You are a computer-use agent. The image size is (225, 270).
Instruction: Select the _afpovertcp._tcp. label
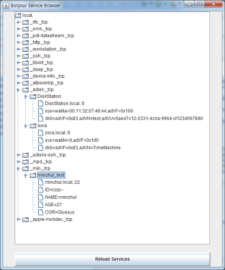(47, 83)
